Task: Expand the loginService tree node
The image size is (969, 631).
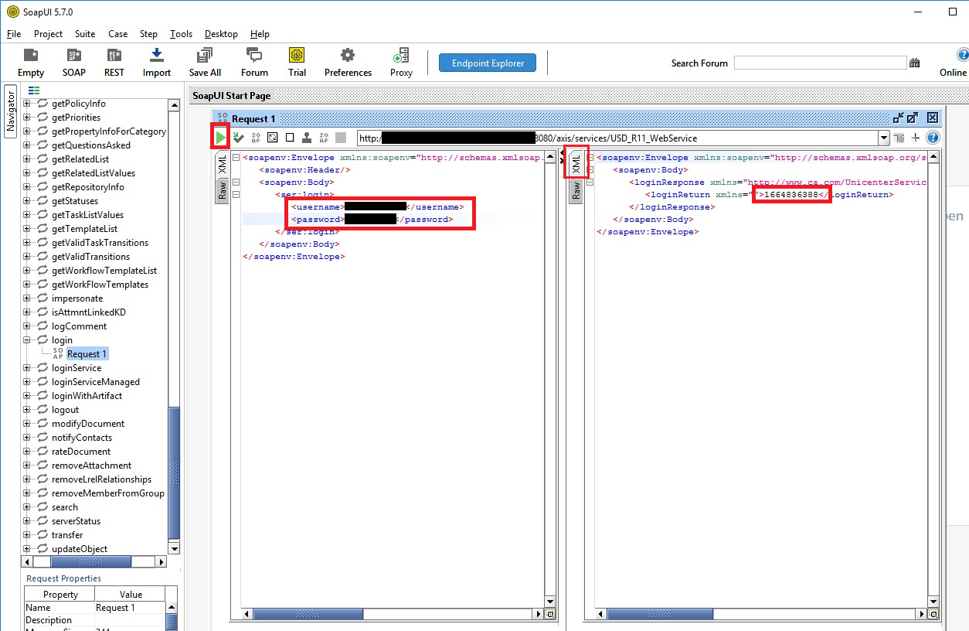Action: coord(27,368)
